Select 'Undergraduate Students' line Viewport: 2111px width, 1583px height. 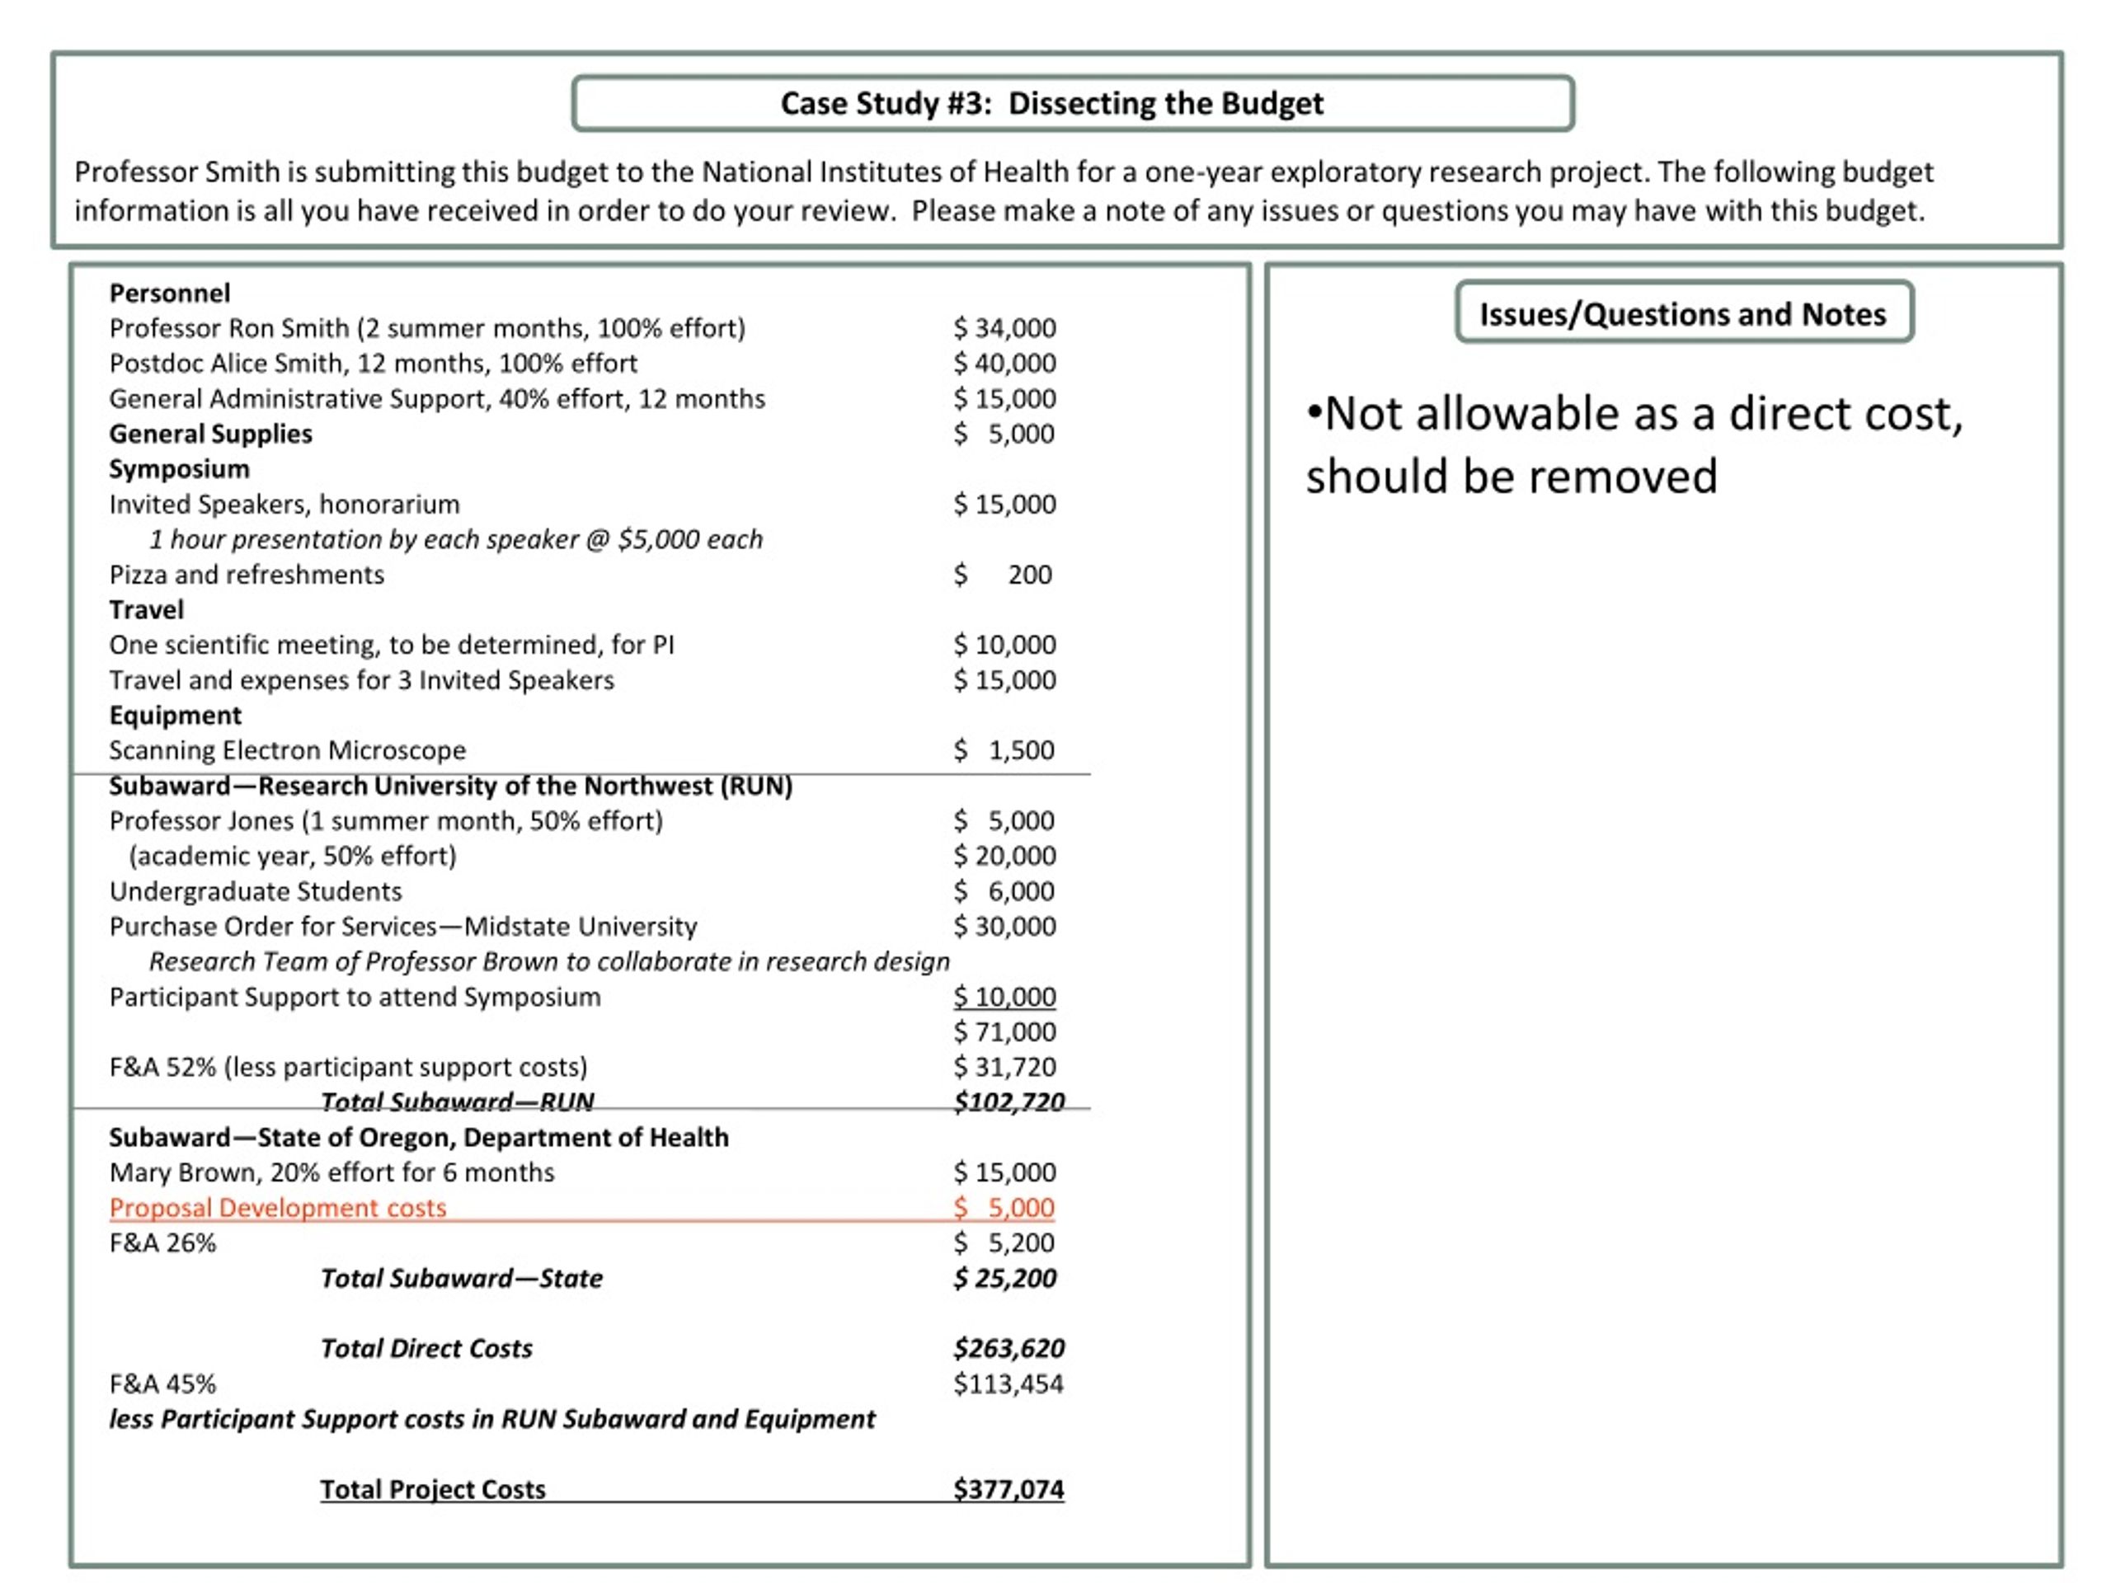(255, 891)
